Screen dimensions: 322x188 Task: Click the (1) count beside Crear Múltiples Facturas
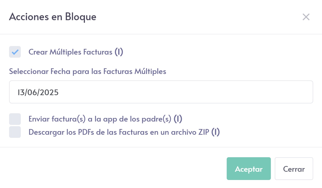pos(119,52)
